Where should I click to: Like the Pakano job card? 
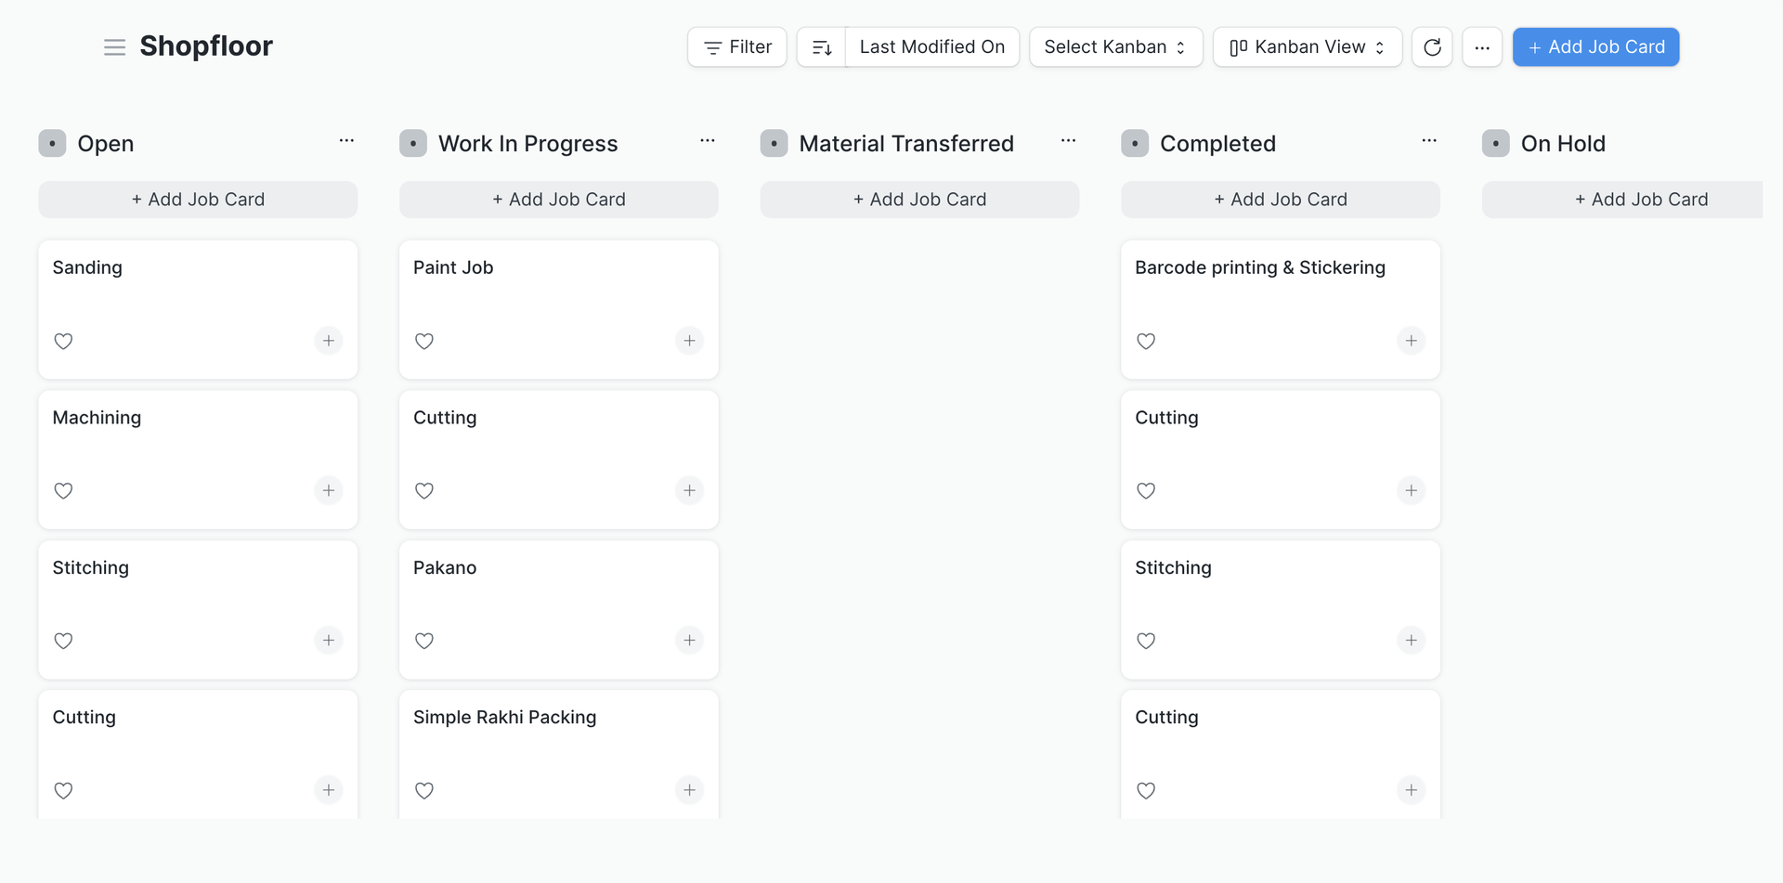[424, 641]
